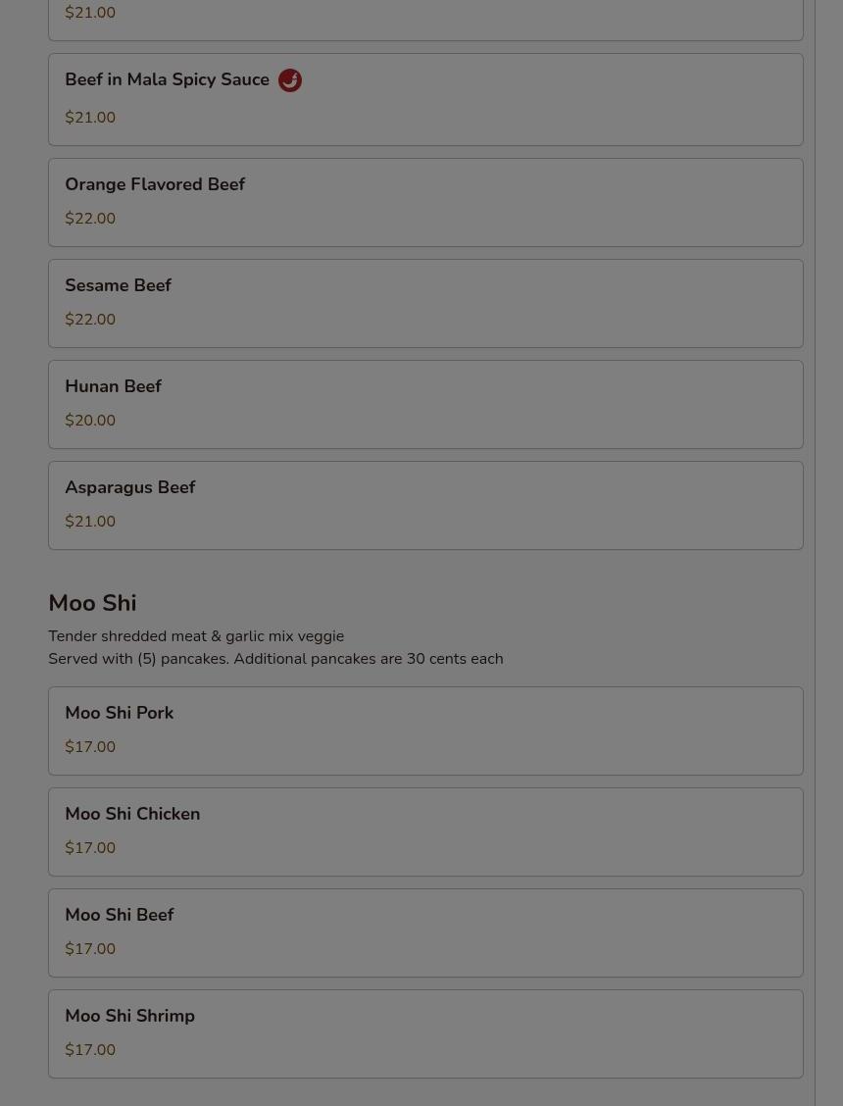The width and height of the screenshot is (843, 1106).
Task: Click the pancakes description text under Moo Shi
Action: coord(275,659)
